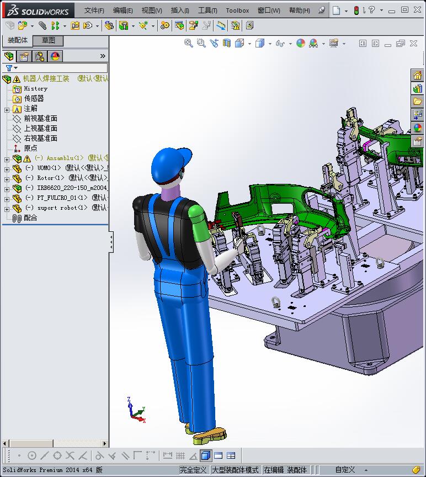Click the Show Hidden Components icon

click(x=109, y=25)
